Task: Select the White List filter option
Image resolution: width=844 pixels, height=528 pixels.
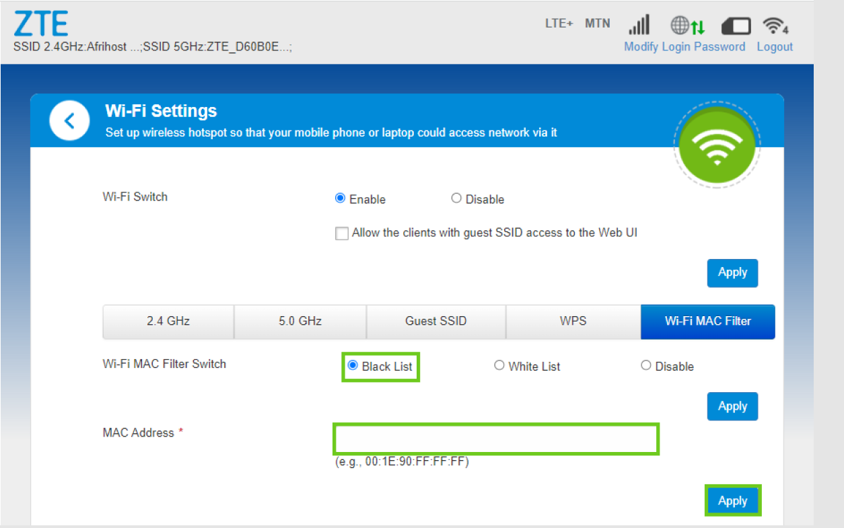Action: click(x=499, y=365)
